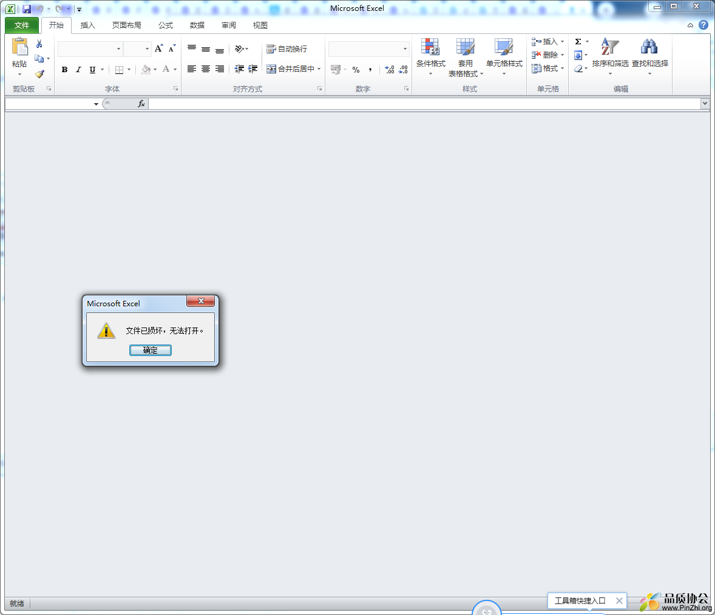Select the Format Painter brush icon
This screenshot has height=615, width=715.
tap(39, 74)
